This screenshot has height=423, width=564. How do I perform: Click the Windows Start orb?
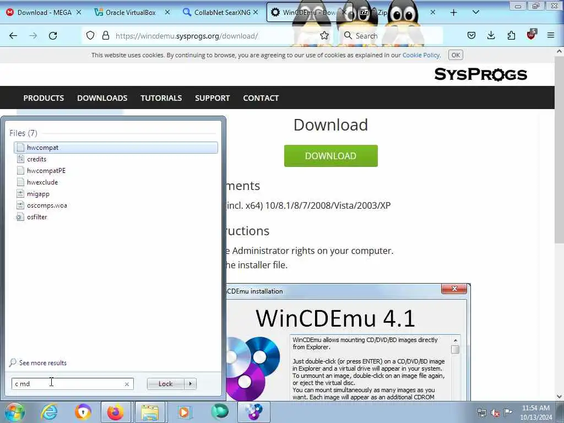[x=14, y=412]
